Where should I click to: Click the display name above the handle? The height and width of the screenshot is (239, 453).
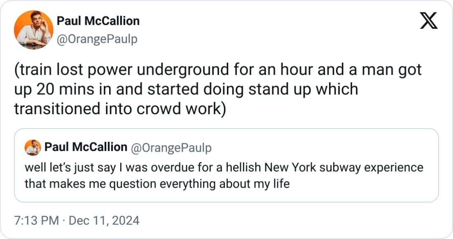(98, 21)
